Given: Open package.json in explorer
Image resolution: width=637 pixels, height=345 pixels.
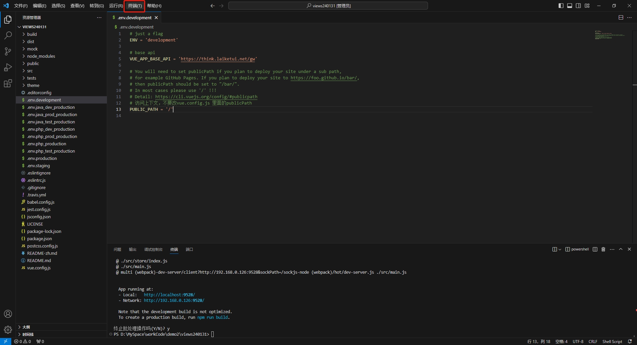Looking at the screenshot, I should (39, 239).
